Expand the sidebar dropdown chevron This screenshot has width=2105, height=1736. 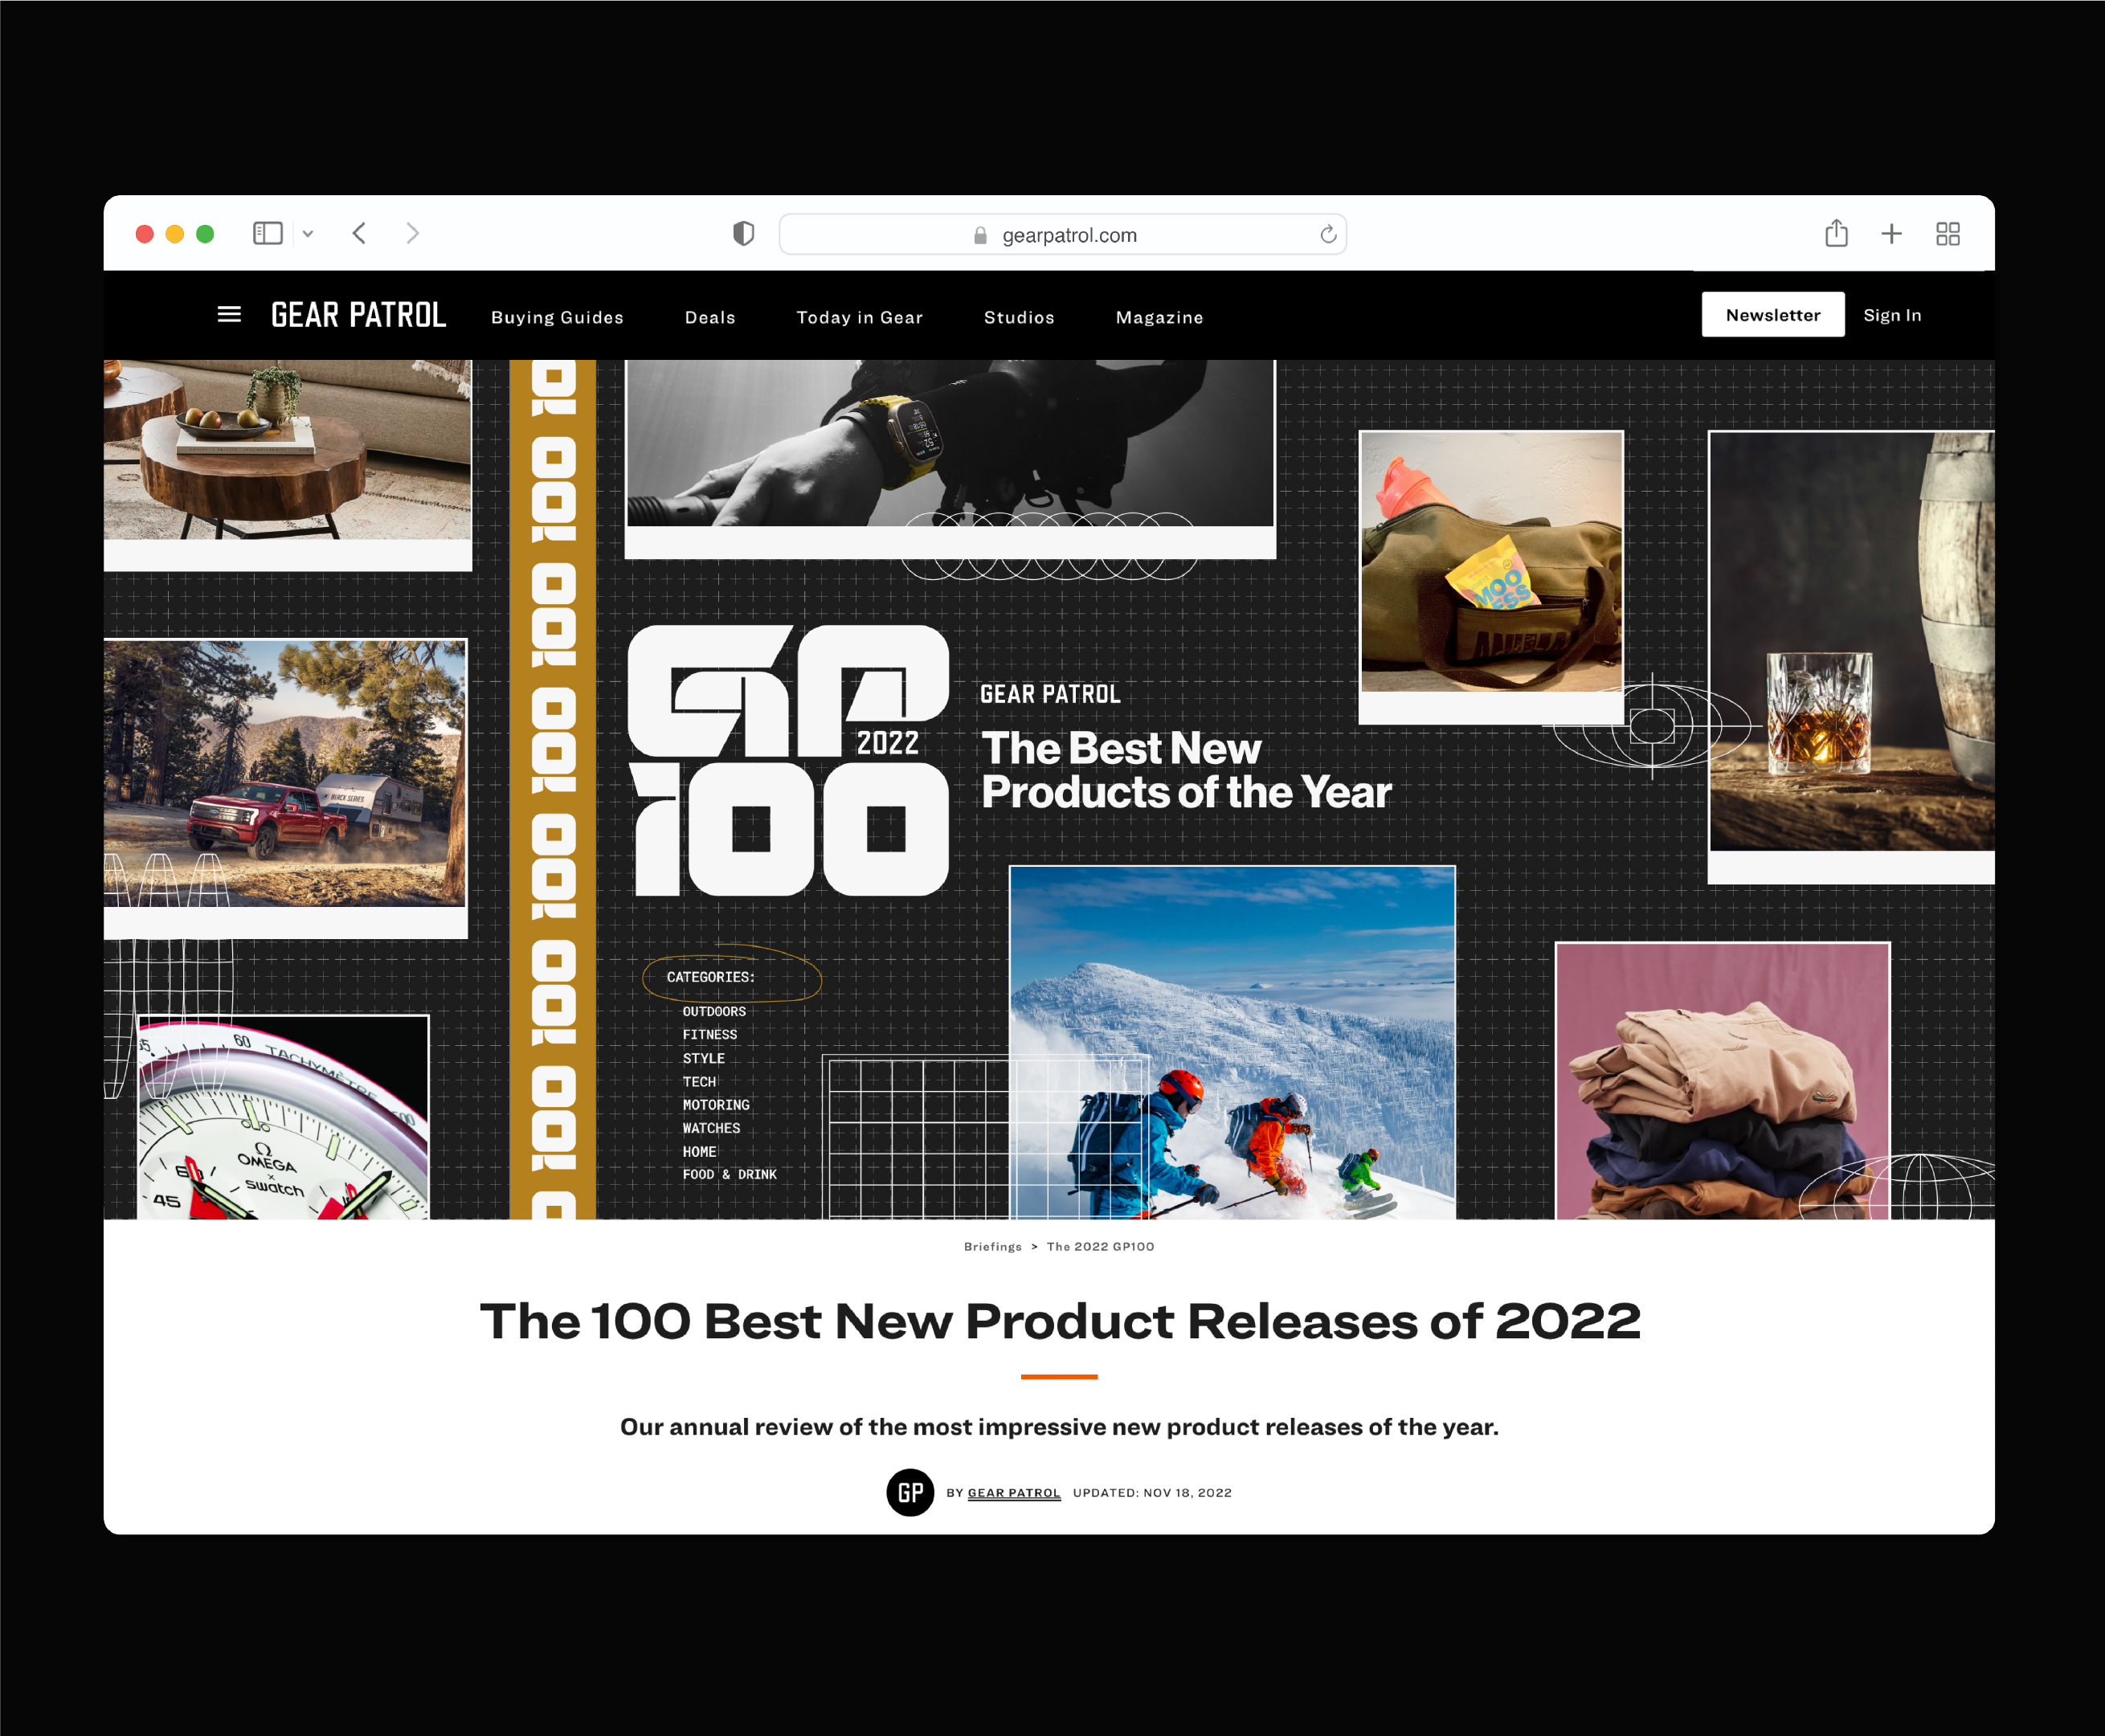(308, 234)
